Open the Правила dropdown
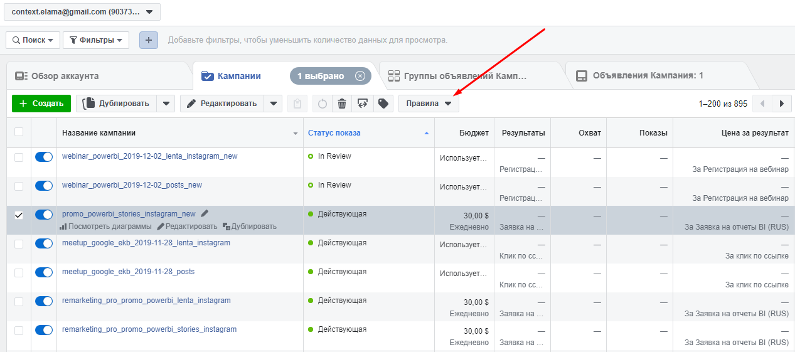Image resolution: width=795 pixels, height=352 pixels. 429,104
